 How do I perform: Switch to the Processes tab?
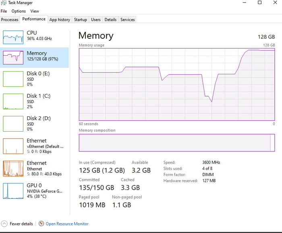coord(10,19)
